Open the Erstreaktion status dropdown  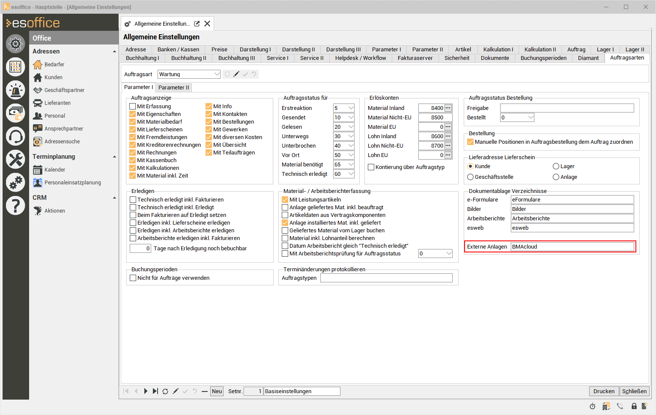pyautogui.click(x=351, y=108)
